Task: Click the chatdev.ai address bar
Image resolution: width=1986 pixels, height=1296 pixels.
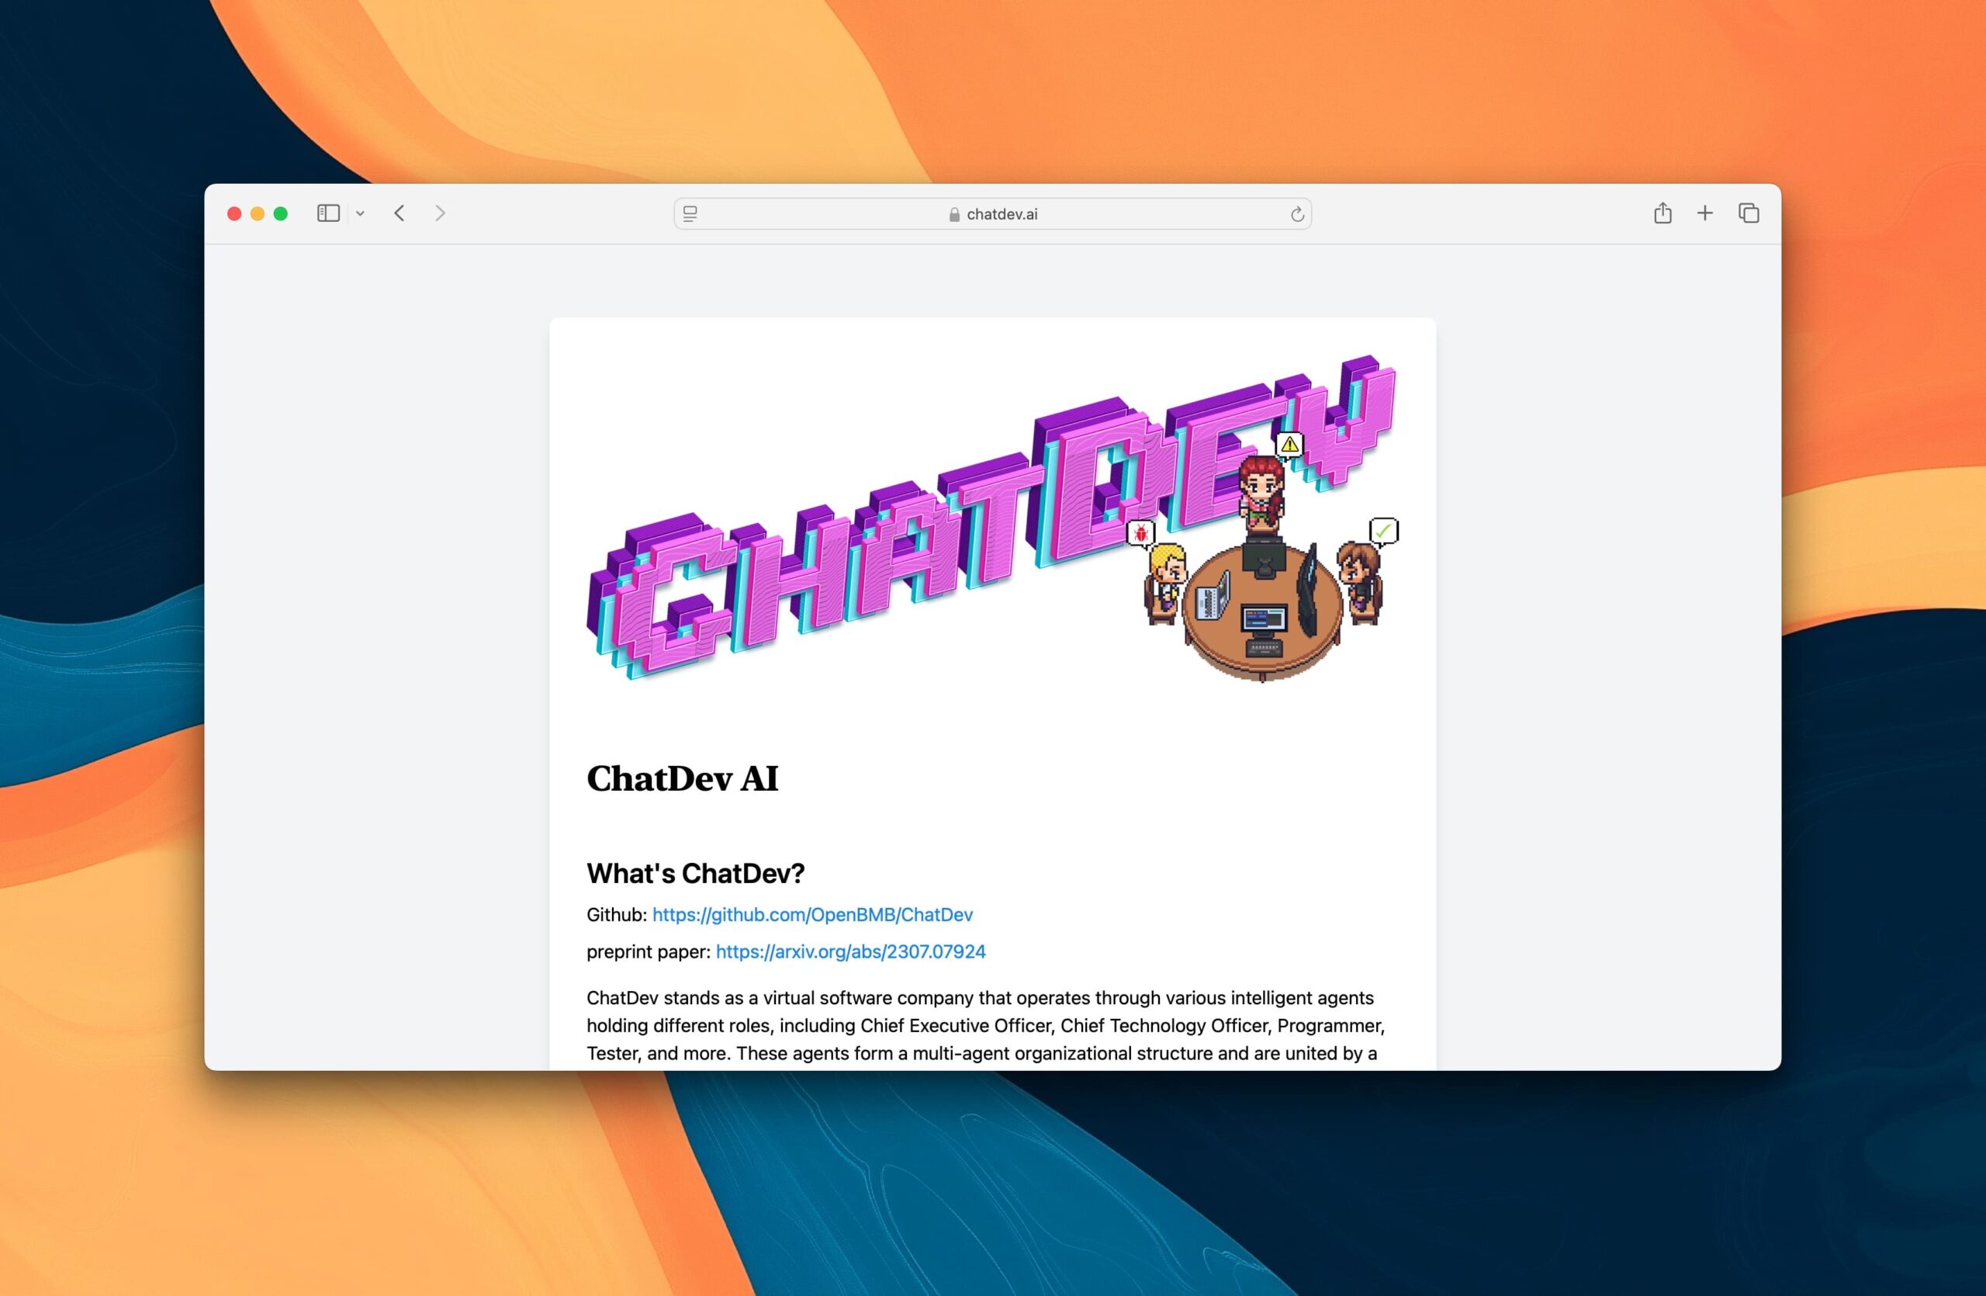Action: click(x=1002, y=214)
